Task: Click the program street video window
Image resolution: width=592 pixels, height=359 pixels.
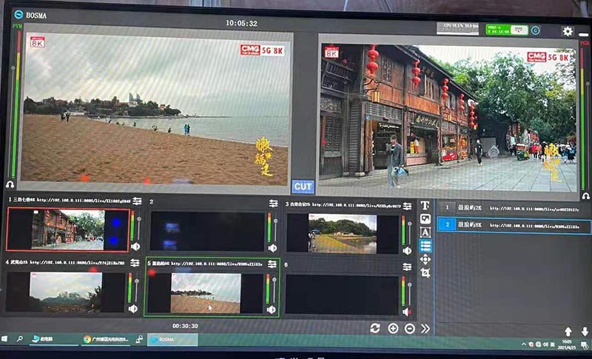Action: coord(448,118)
